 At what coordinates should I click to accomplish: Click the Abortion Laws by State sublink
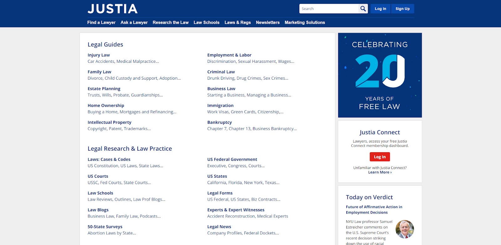111,233
